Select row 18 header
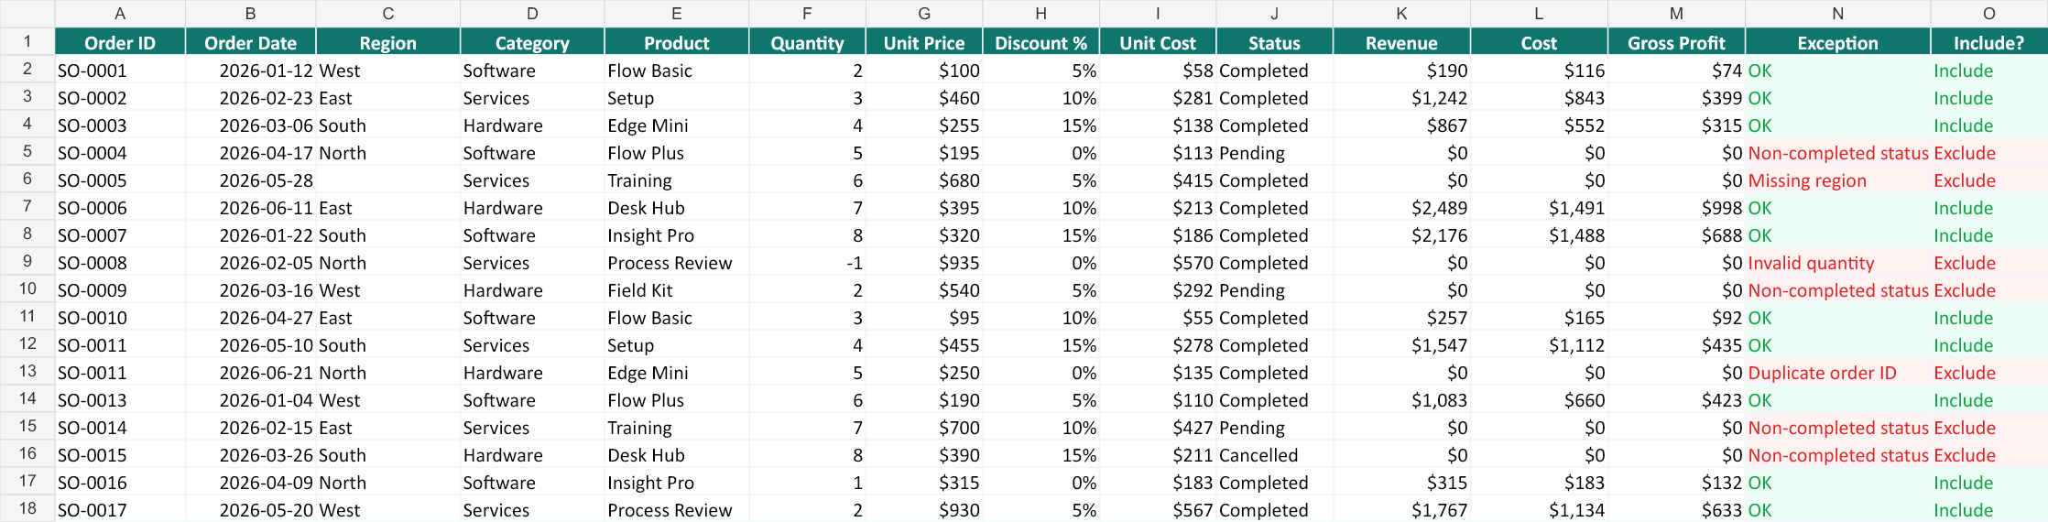Viewport: 2048px width, 522px height. [x=27, y=508]
